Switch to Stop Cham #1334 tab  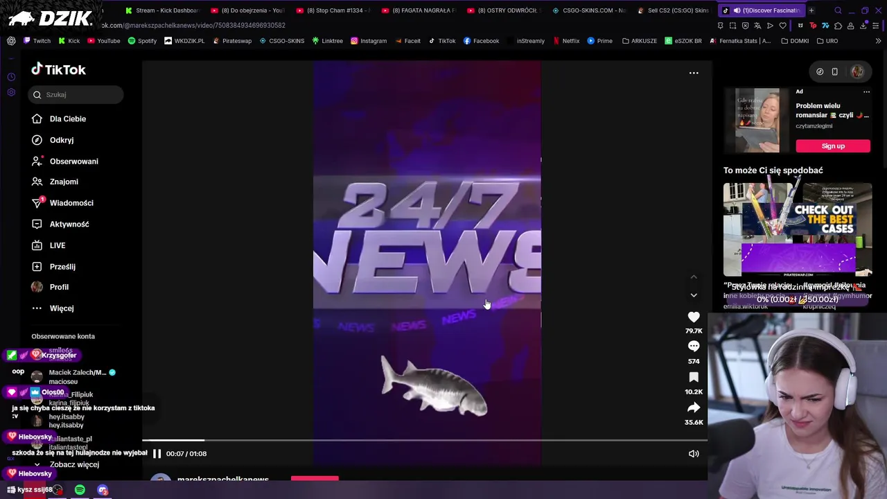coord(333,10)
